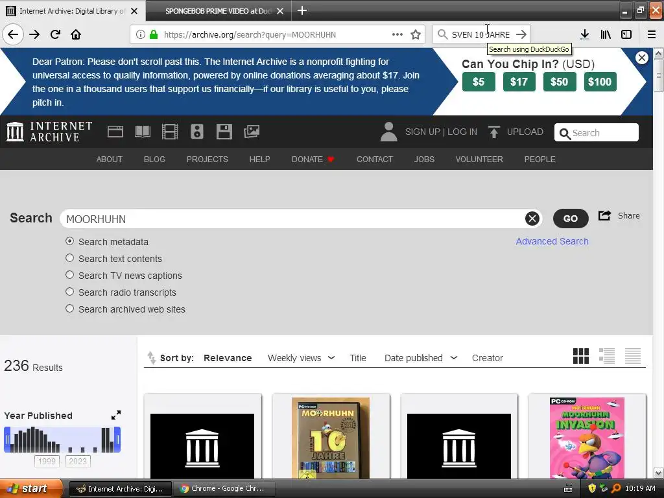Screen dimensions: 664x498
Task: Click the right handle of year range slider
Action: pyautogui.click(x=118, y=440)
